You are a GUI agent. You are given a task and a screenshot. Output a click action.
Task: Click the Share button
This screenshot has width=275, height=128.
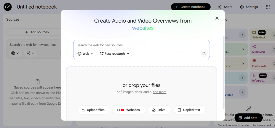pos(225,7)
